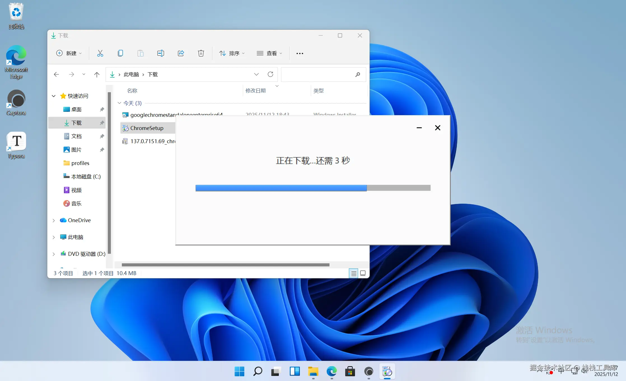
Task: Click the Cut scissors icon in toolbar
Action: click(100, 53)
